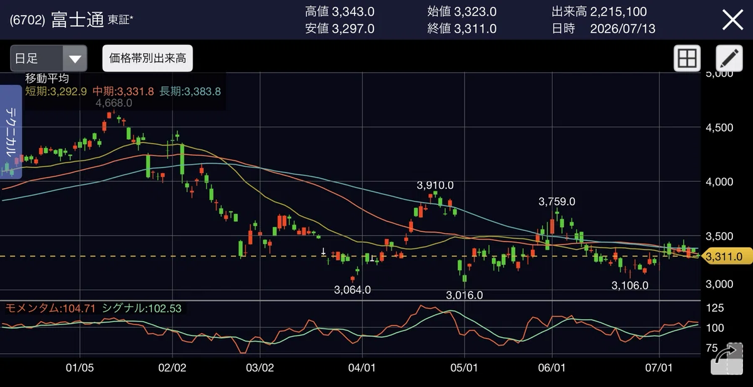Viewport: 753px width, 387px height.
Task: Tap the 3,910.0 peak label
Action: point(435,185)
